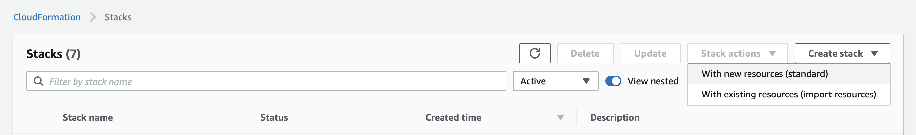Click the refresh stacks icon button
The height and width of the screenshot is (135, 916).
(x=534, y=53)
